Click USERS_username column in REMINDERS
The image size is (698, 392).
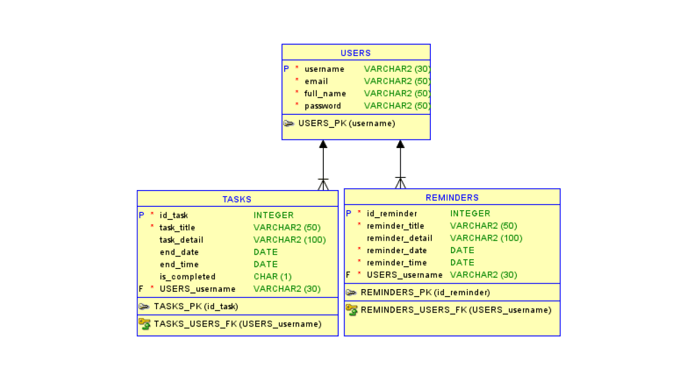[x=405, y=275]
